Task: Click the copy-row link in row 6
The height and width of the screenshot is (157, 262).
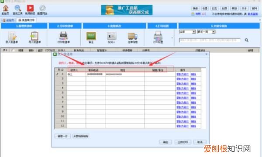Action: pyautogui.click(x=183, y=98)
